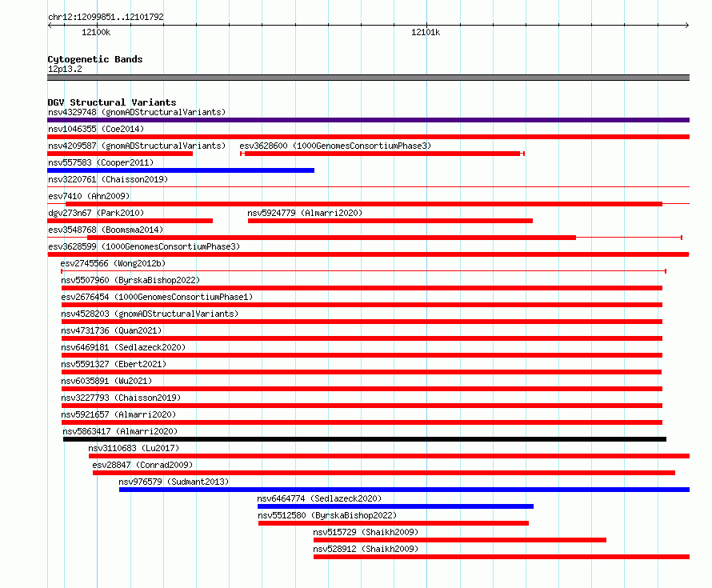
Task: Open esv2745566 (Wong2012b) label
Action: point(113,263)
